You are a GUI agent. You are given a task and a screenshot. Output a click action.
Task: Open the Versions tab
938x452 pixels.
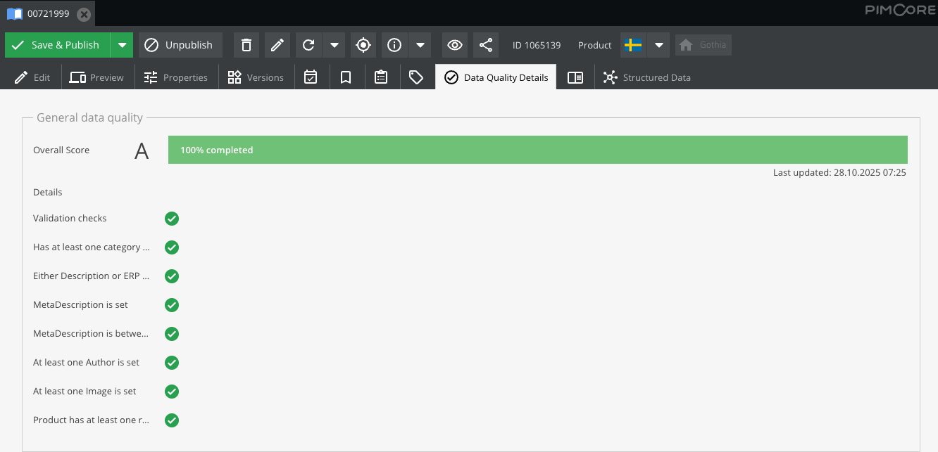(256, 77)
